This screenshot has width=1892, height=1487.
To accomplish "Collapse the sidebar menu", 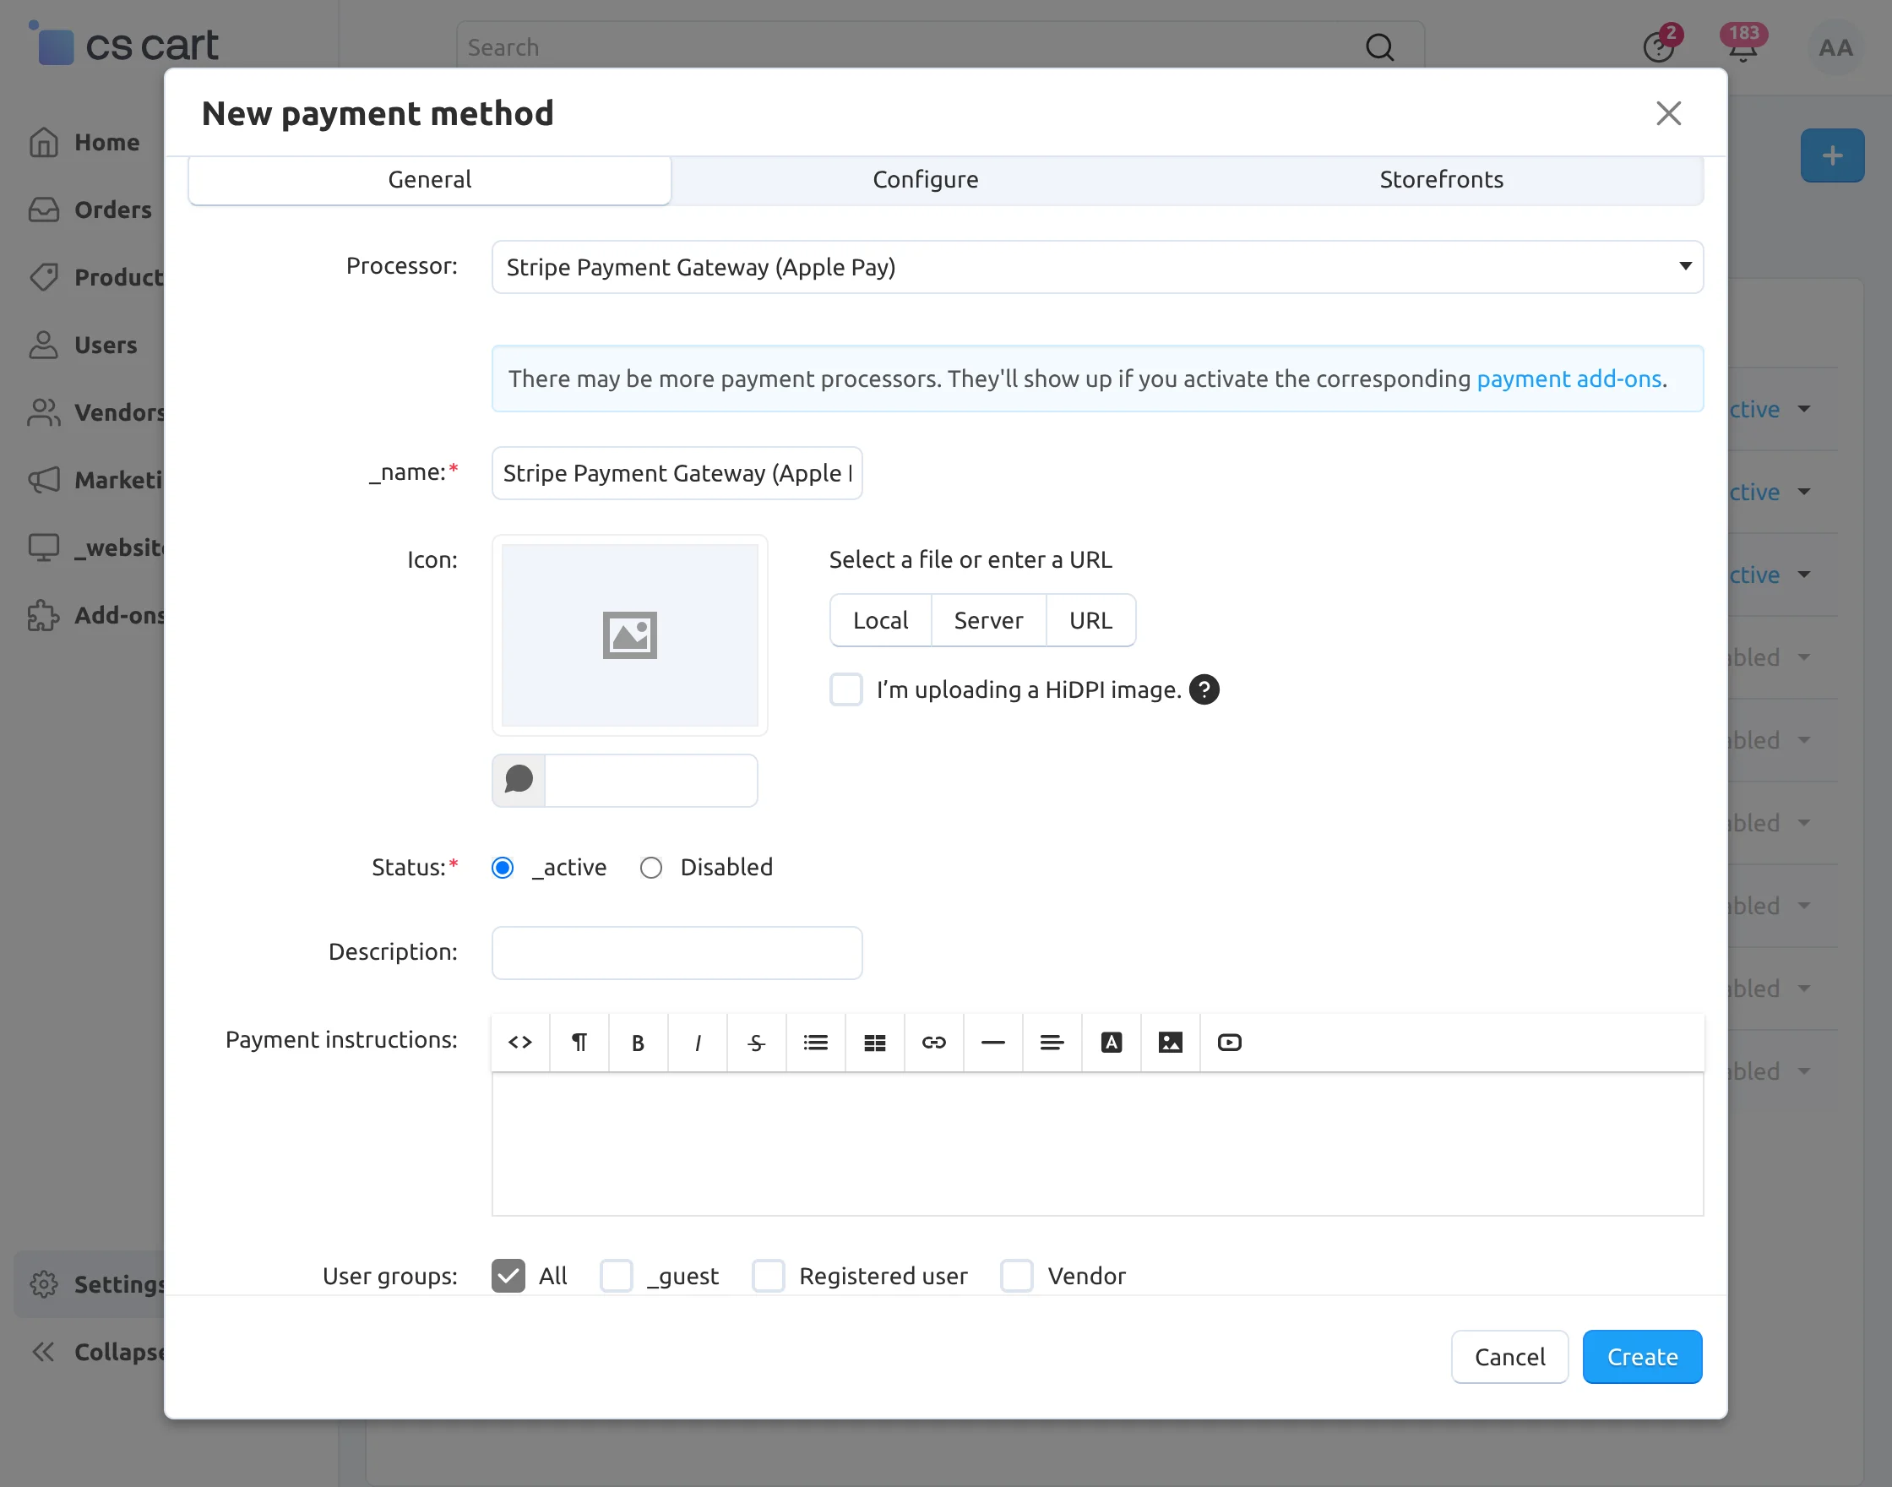I will click(97, 1352).
